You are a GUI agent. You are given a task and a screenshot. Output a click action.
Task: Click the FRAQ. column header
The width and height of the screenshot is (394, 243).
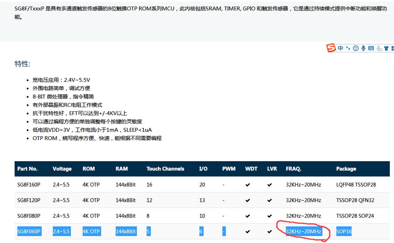coord(293,169)
